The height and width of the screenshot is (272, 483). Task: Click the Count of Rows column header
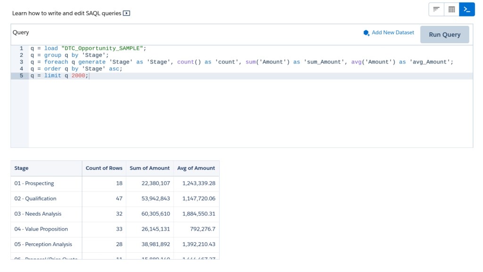point(104,168)
